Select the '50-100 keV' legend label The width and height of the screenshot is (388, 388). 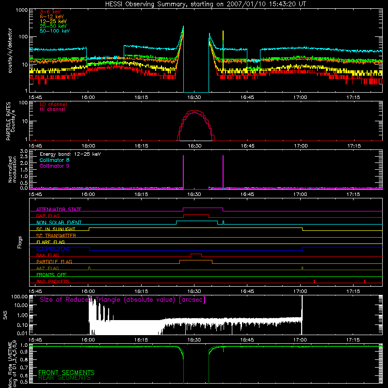click(55, 31)
